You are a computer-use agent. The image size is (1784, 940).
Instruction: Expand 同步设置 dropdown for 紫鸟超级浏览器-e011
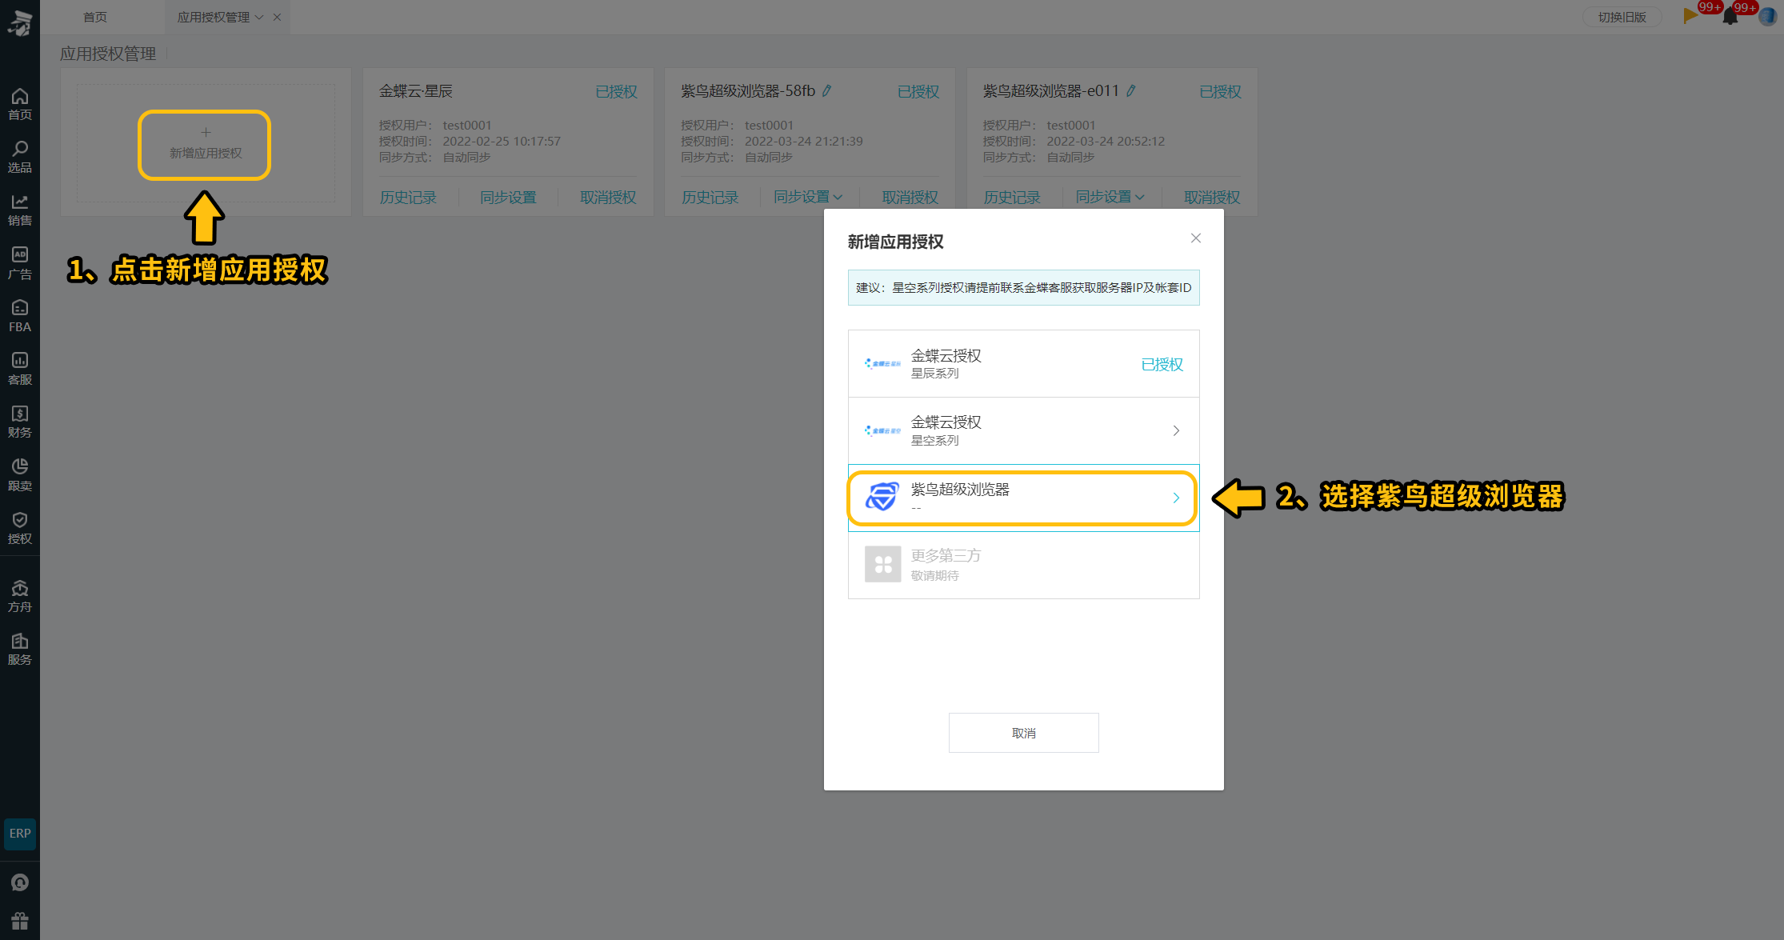[x=1140, y=197]
